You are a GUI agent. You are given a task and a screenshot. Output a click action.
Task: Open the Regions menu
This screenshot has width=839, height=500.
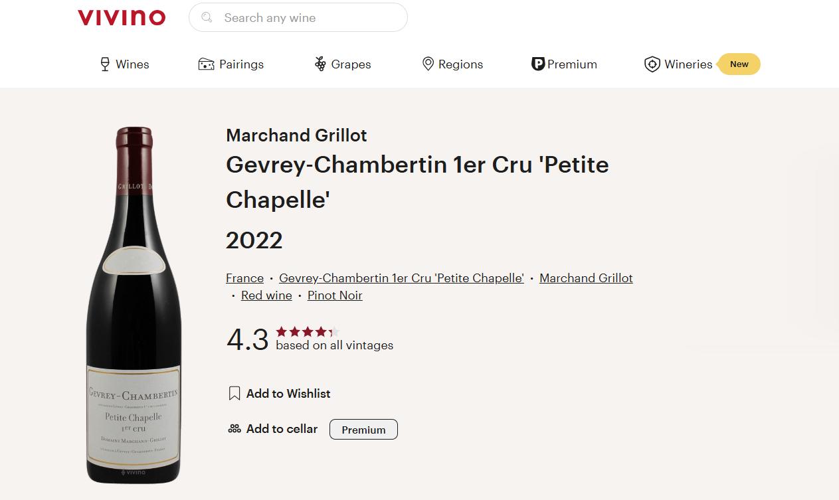[x=460, y=64]
